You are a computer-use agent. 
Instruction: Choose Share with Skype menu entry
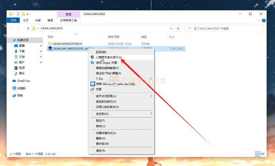pyautogui.click(x=121, y=63)
